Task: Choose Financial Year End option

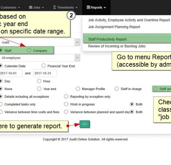Action: pyautogui.click(x=44, y=66)
